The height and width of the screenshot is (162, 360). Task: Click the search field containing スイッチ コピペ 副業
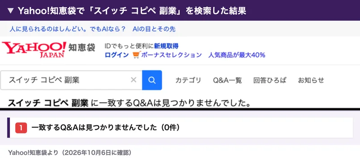tap(71, 80)
